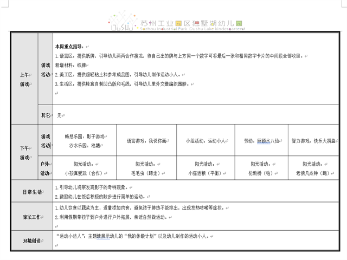Click the line 1.幼儿饮食以蔬菜为主
This screenshot has width=347, height=260.
click(x=140, y=208)
